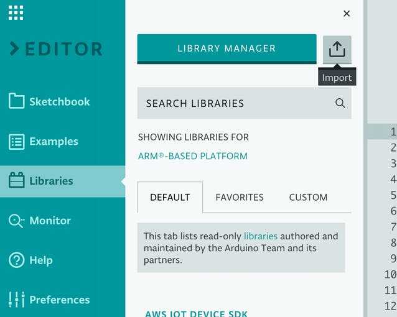This screenshot has height=317, width=397.
Task: Open the apps grid menu icon
Action: [x=16, y=12]
